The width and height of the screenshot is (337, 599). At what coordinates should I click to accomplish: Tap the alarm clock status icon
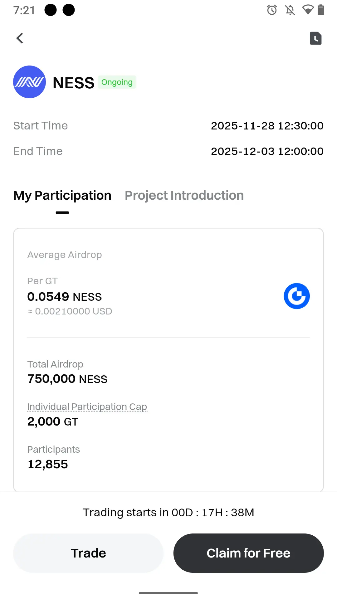pos(272,10)
